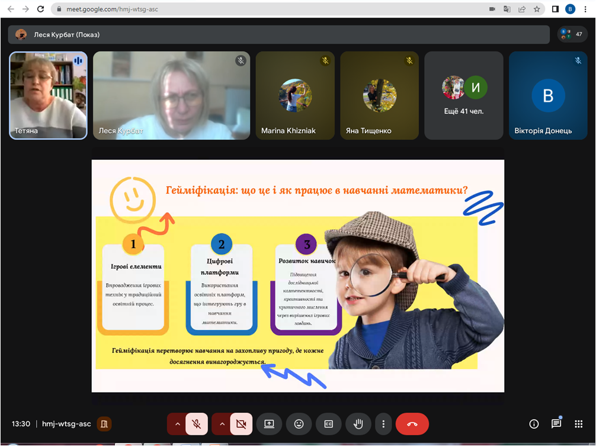
Task: Open the emoji reactions icon
Action: [x=299, y=424]
